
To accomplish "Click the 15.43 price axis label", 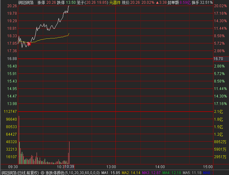I will pyautogui.click(x=12, y=81).
